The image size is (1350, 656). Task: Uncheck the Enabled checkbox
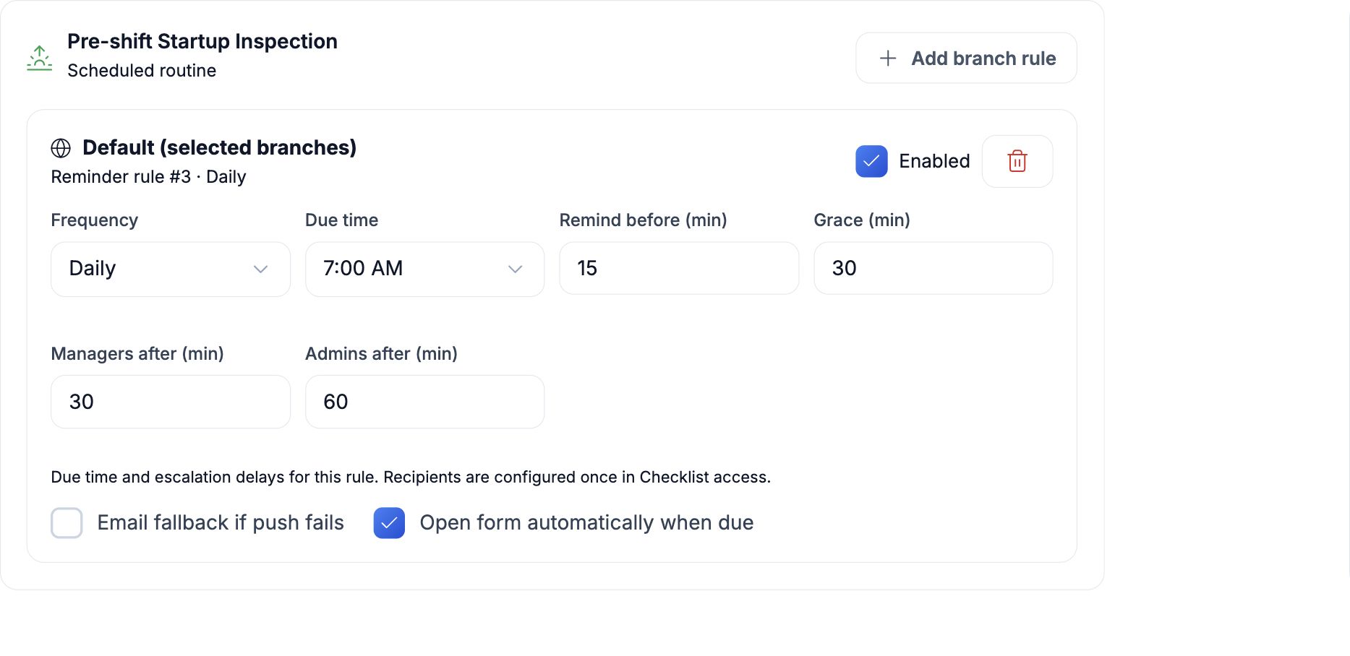pyautogui.click(x=871, y=161)
